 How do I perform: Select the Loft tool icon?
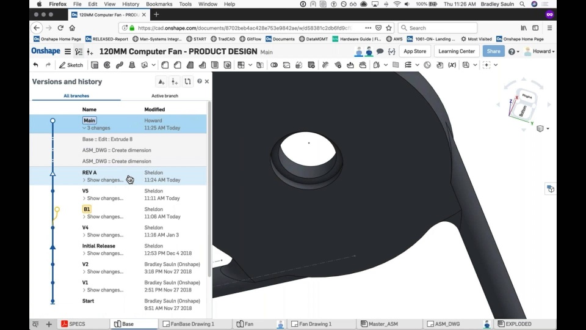click(132, 65)
